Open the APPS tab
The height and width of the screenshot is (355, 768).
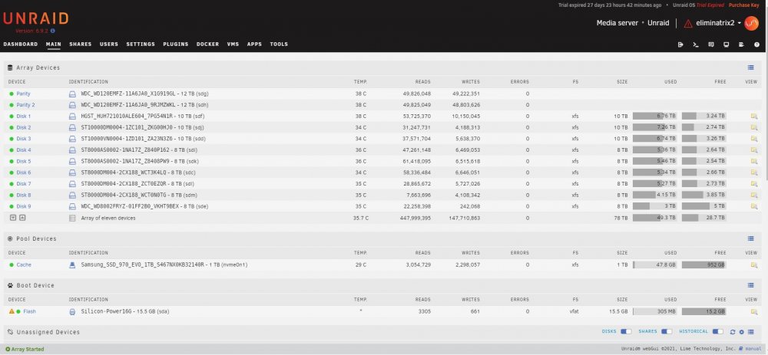pyautogui.click(x=254, y=44)
